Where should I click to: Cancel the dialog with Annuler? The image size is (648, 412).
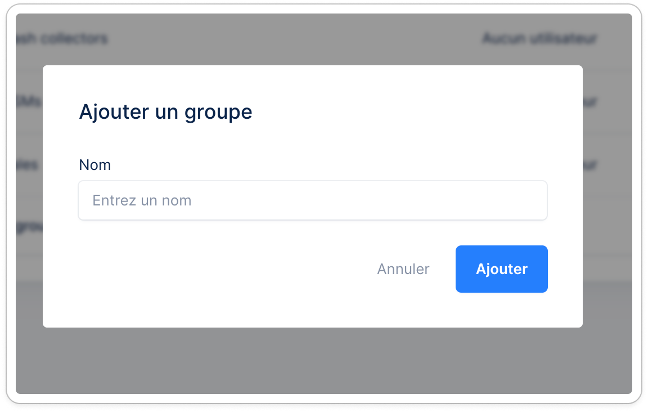[403, 269]
